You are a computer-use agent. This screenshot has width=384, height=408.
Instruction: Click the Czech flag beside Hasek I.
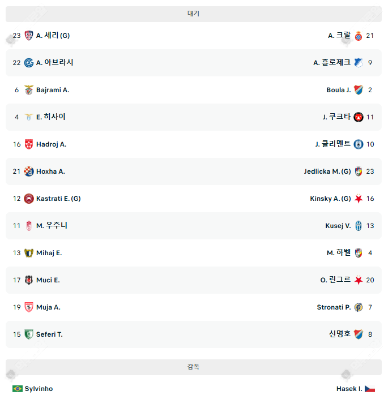coord(369,389)
